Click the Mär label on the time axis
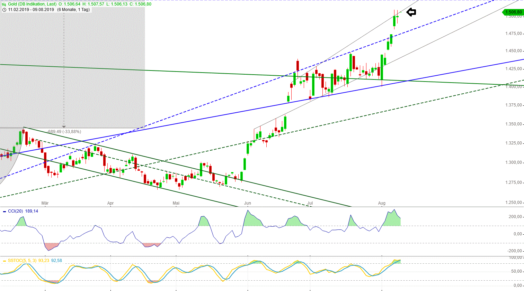524x291 pixels. tap(45, 203)
